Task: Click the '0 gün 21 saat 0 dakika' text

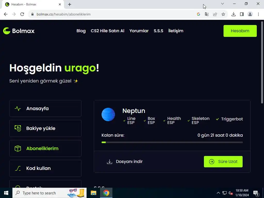Action: (220, 135)
